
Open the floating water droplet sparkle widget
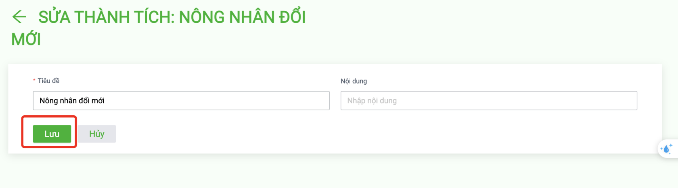[x=667, y=149]
